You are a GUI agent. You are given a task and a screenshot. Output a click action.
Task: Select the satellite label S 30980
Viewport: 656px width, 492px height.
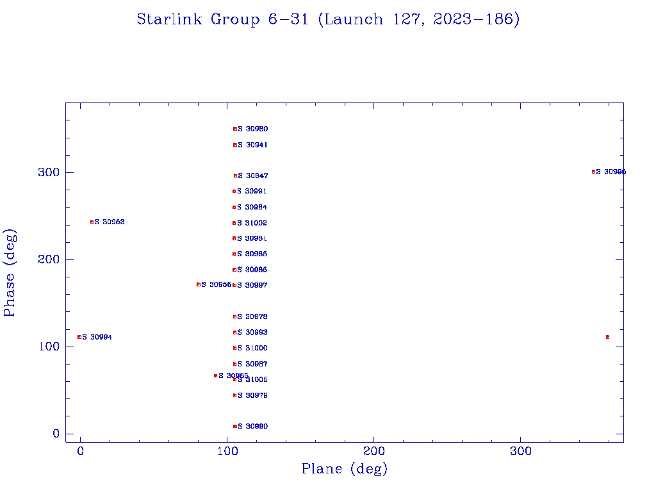(252, 129)
